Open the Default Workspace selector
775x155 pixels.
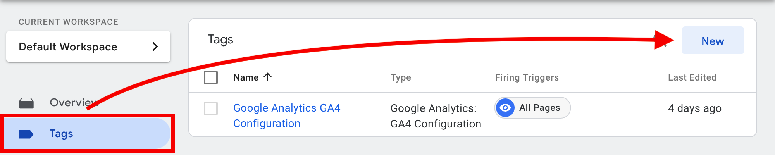[x=88, y=46]
